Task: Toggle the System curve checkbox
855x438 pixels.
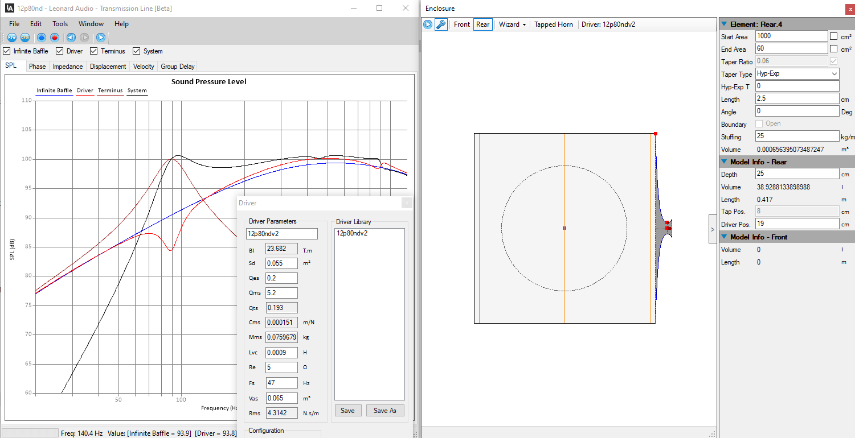Action: pyautogui.click(x=137, y=51)
